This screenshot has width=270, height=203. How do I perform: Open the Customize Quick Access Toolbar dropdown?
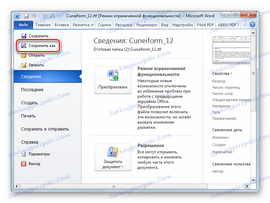pyautogui.click(x=60, y=16)
